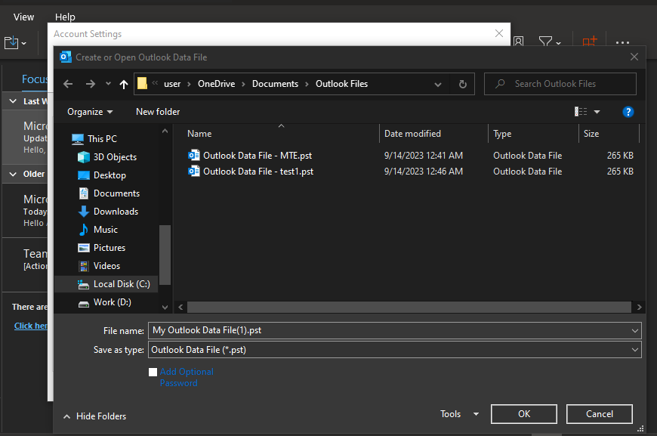Expand the file name history dropdown
This screenshot has width=657, height=436.
pos(634,330)
